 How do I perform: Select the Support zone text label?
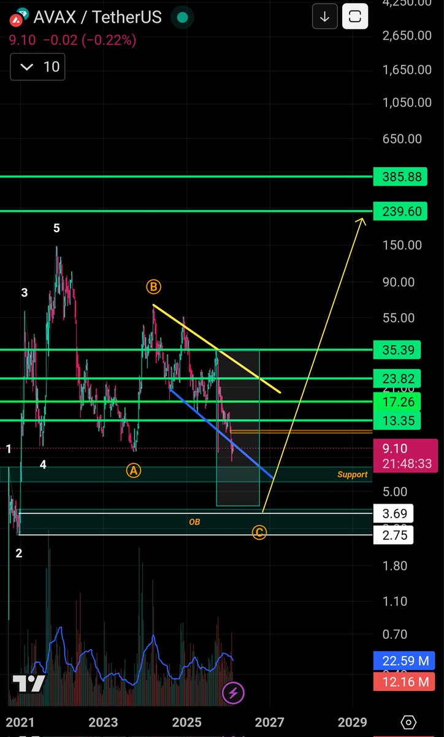point(353,475)
